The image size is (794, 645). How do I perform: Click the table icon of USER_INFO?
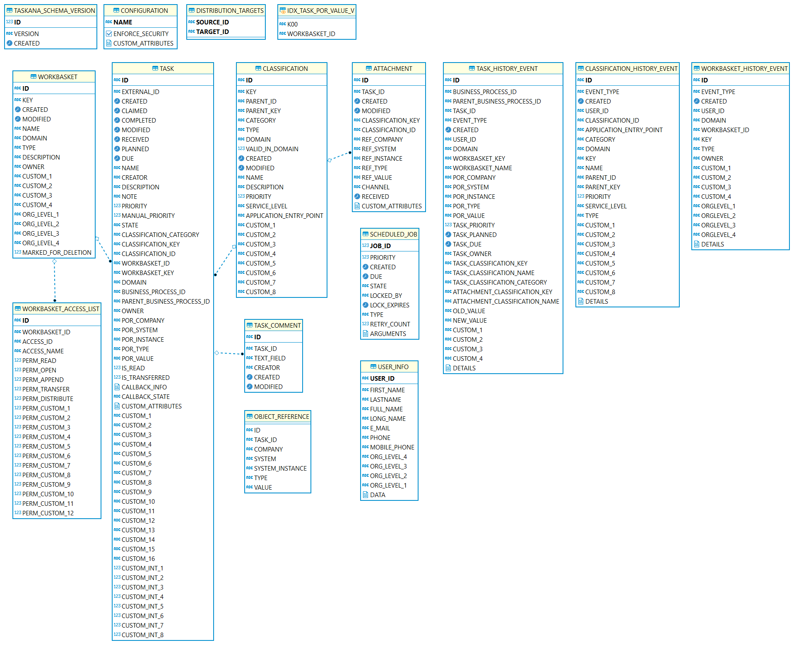coord(373,367)
